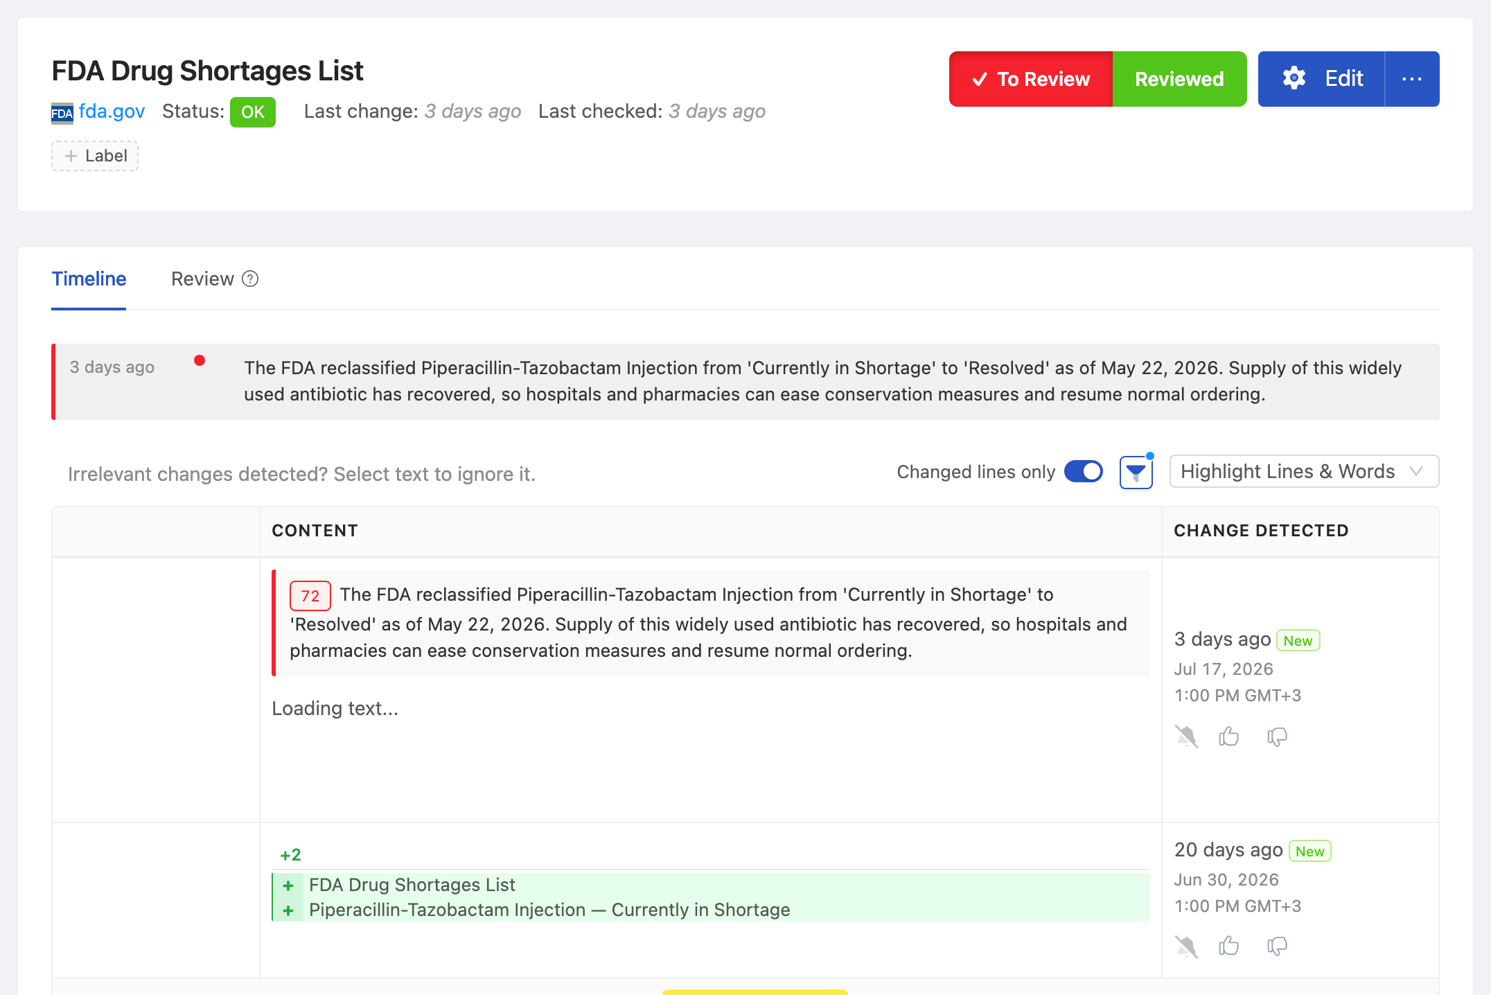Click the New tag beside 20 days ago
The width and height of the screenshot is (1491, 995).
coord(1309,851)
